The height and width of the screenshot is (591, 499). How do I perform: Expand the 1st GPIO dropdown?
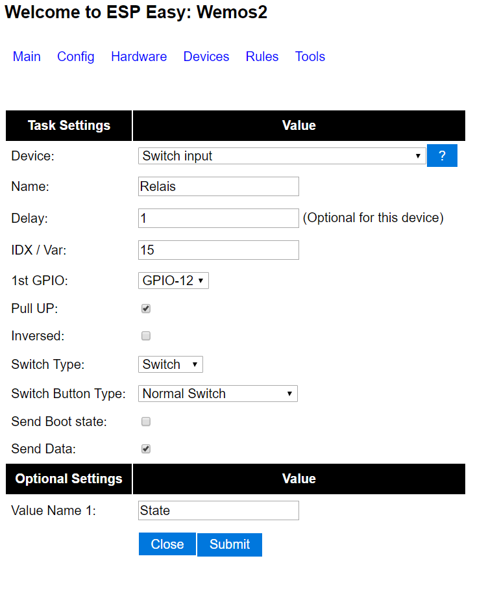[x=173, y=281]
